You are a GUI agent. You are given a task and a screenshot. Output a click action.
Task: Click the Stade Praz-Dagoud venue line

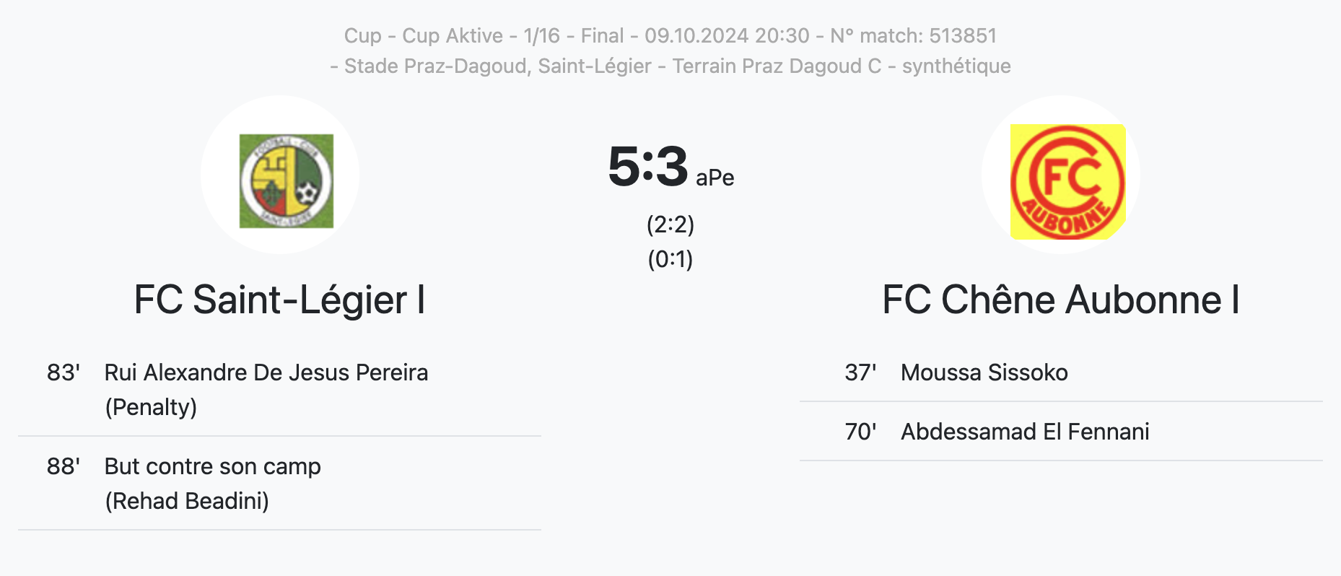670,66
